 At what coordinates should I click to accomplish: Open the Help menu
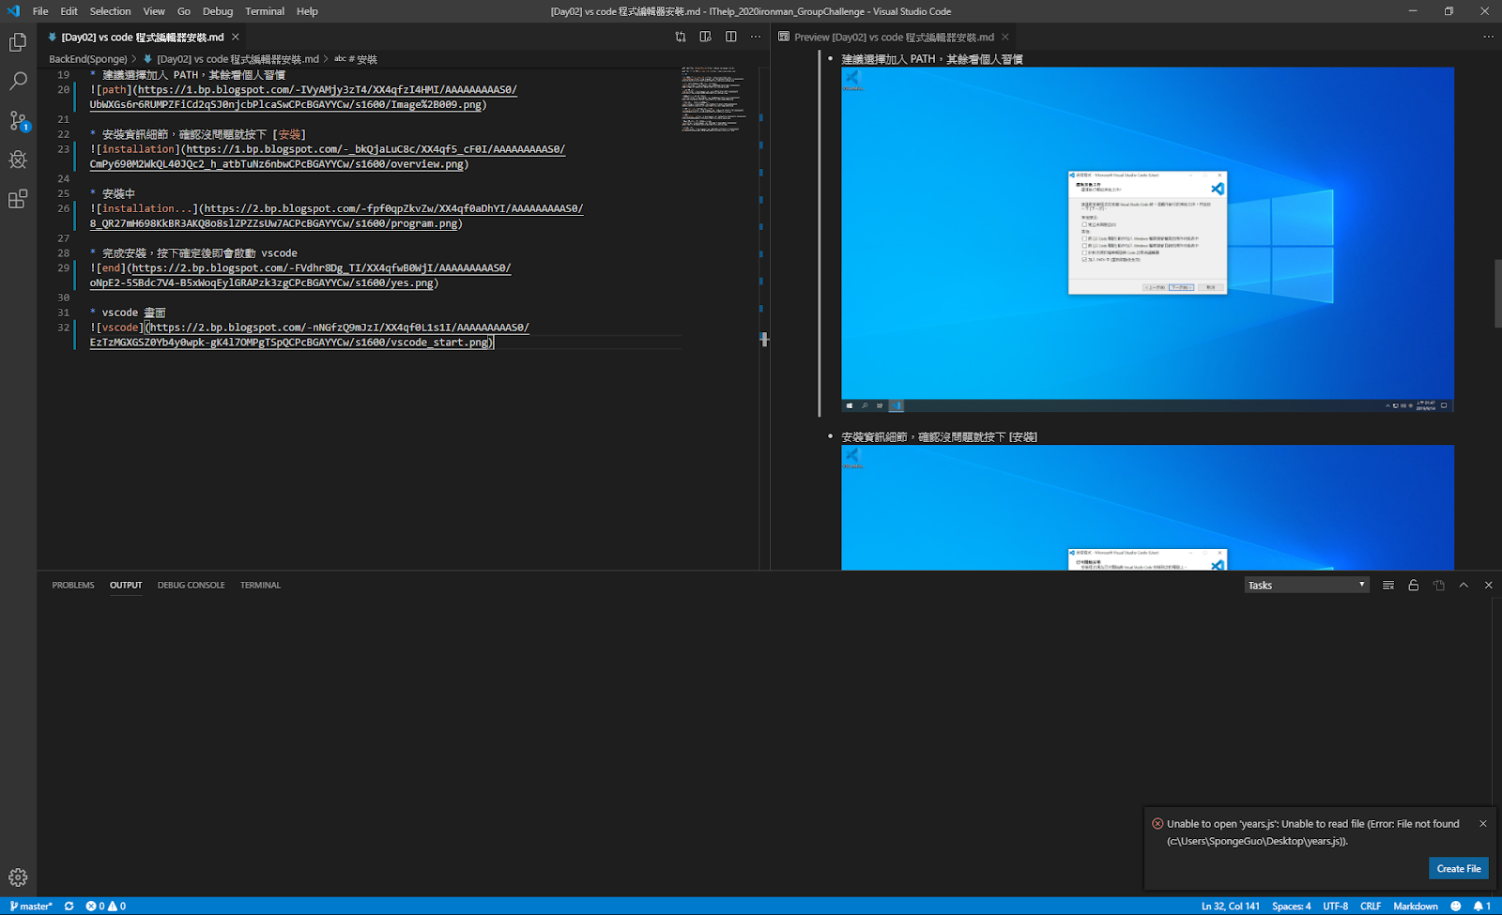(307, 11)
